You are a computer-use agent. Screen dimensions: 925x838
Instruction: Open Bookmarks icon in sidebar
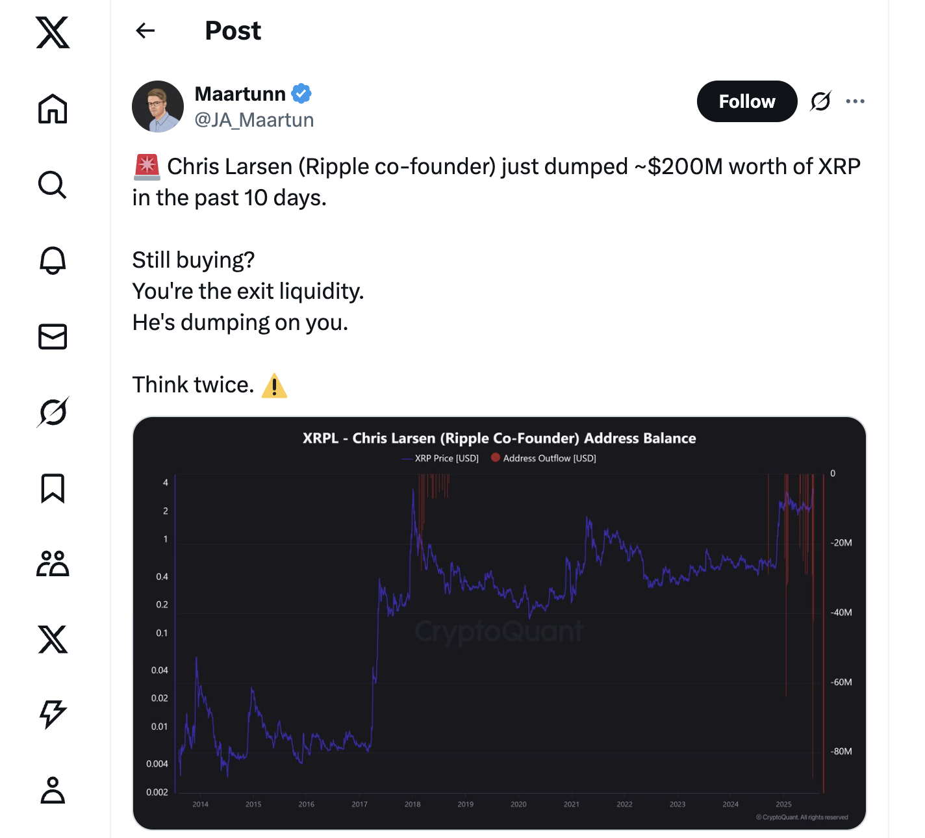point(53,488)
